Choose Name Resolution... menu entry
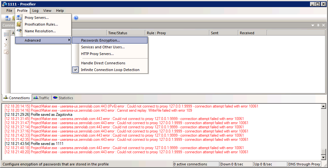This screenshot has height=168, width=328. (x=43, y=31)
